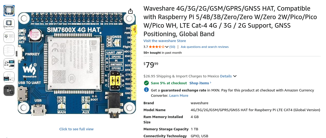Open the Learn More currency converter link
The width and height of the screenshot is (326, 138).
click(x=179, y=95)
